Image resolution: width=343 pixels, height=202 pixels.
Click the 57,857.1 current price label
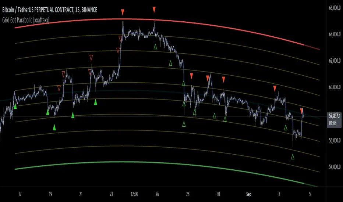pos(335,116)
